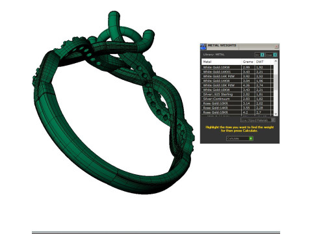Click the Metal Weights title bar

240,46
